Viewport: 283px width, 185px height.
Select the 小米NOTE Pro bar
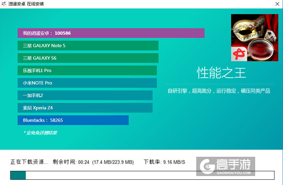point(87,83)
